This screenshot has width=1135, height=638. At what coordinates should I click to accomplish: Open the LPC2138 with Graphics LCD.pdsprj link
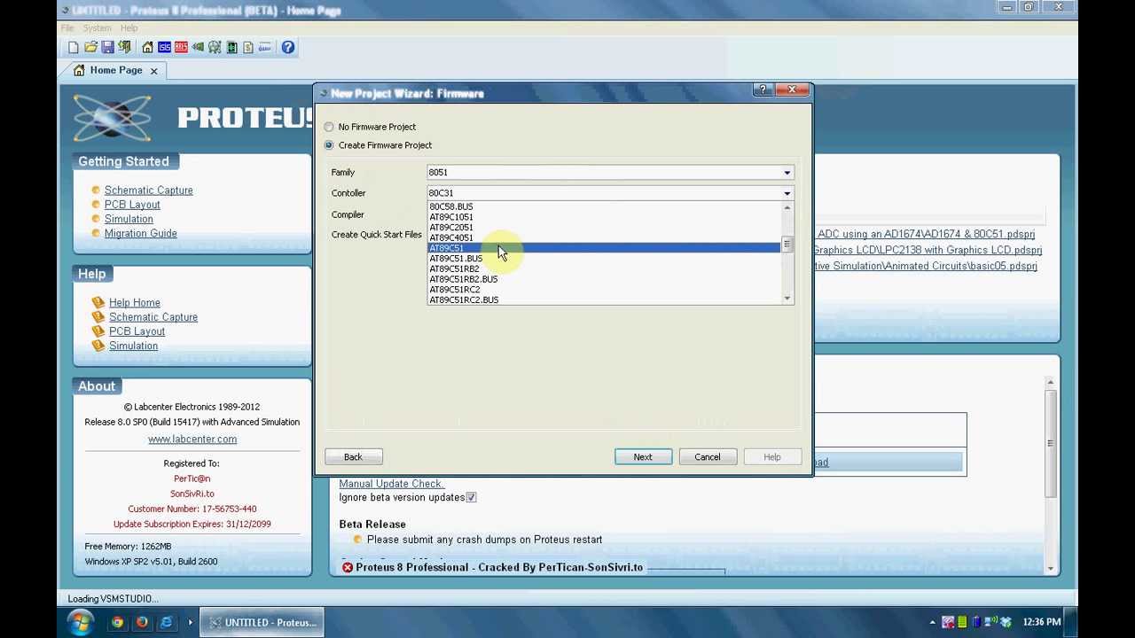[x=928, y=250]
